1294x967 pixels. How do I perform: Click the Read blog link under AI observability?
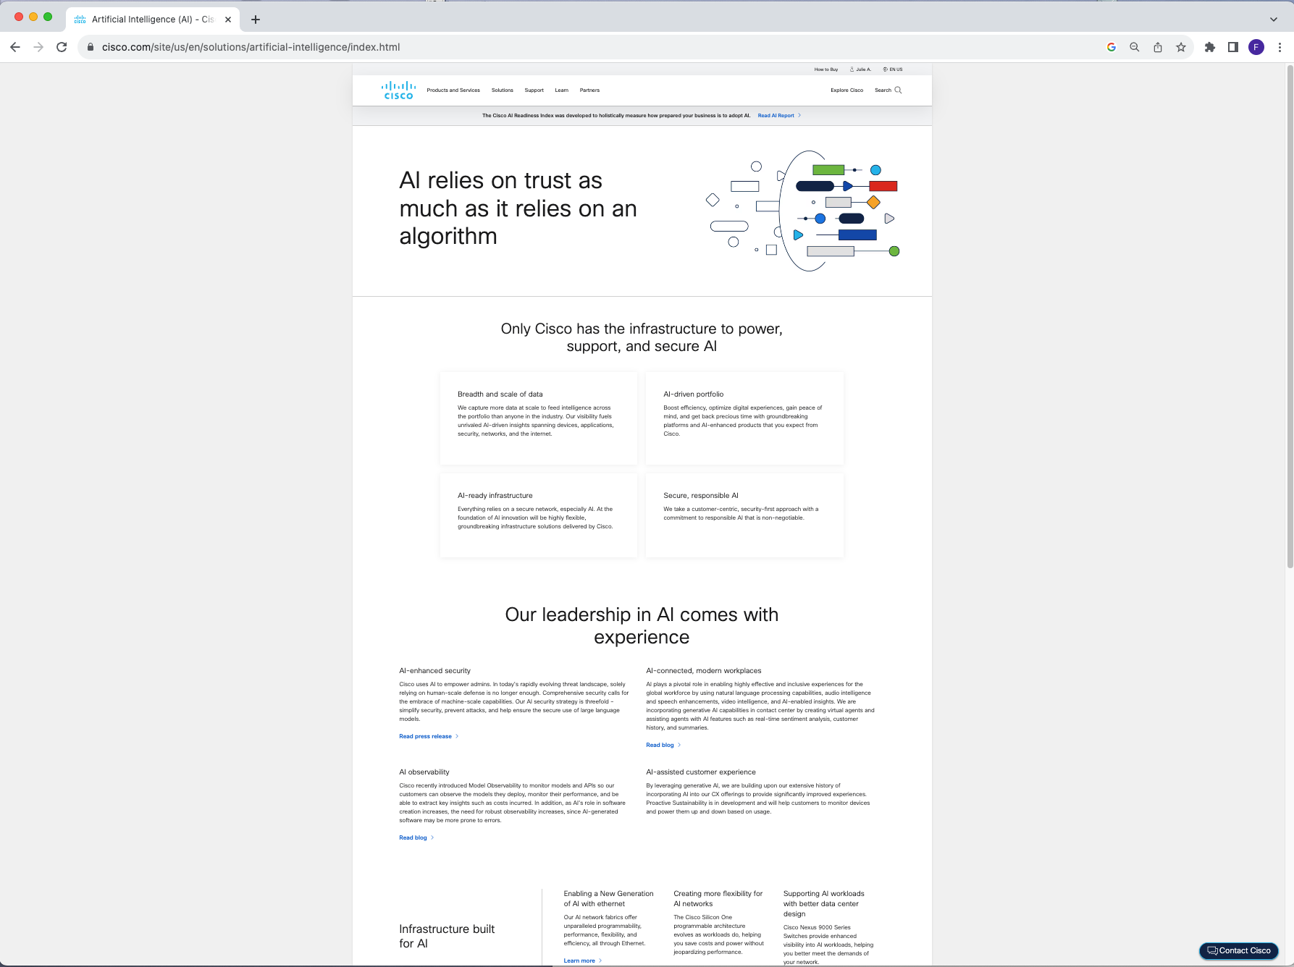(413, 837)
